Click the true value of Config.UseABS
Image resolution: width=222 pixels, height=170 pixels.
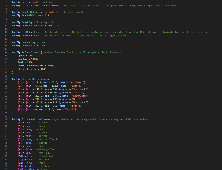[x=37, y=32]
